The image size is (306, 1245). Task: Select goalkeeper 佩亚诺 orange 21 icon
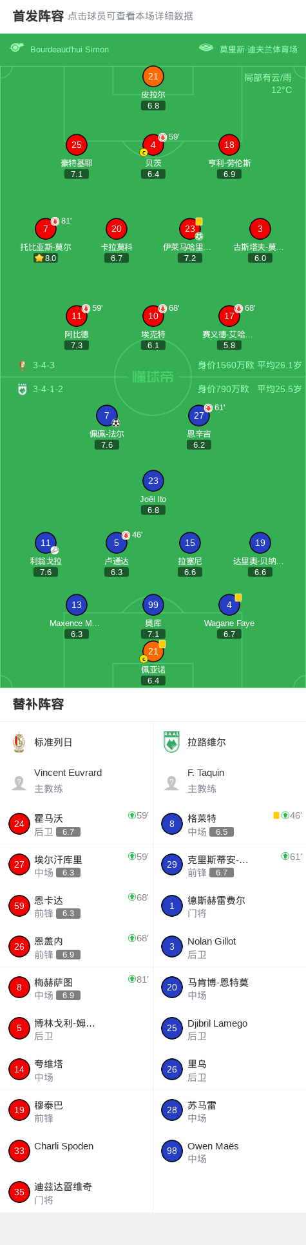(x=153, y=651)
